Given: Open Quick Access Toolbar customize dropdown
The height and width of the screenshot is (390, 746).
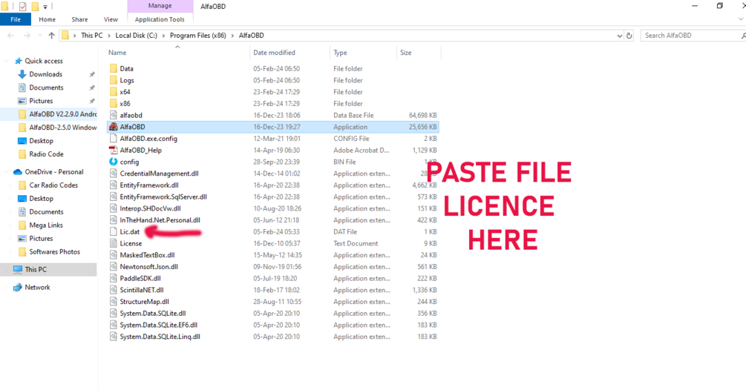Looking at the screenshot, I should pyautogui.click(x=45, y=7).
